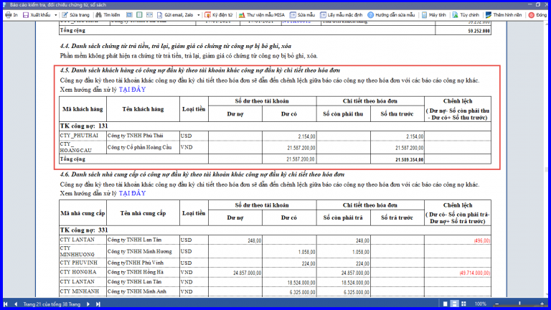Click the Tìm kiếm binoculars icon
Viewport: 551px width, 310px height.
(99, 15)
